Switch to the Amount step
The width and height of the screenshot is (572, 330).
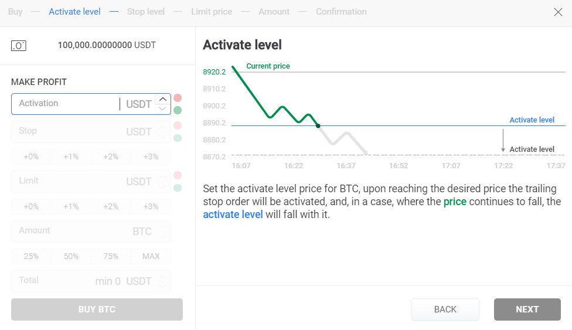coord(274,12)
